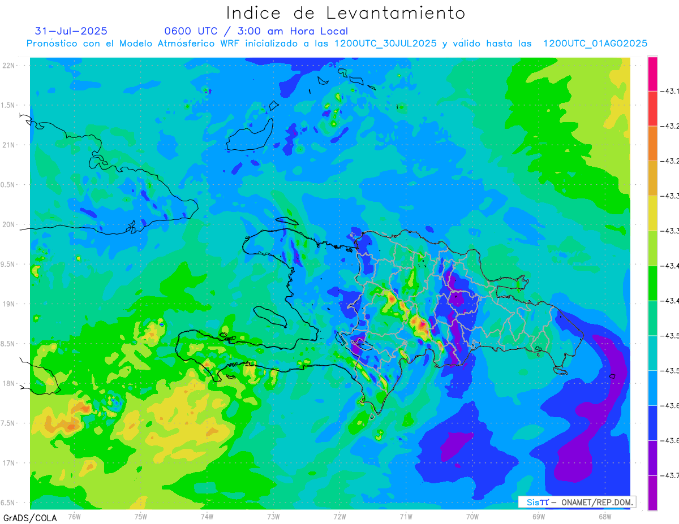Image resolution: width=679 pixels, height=524 pixels.
Task: Click the 'SisTT - ONAMET/REP.DOM.' credit box
Action: point(577,502)
